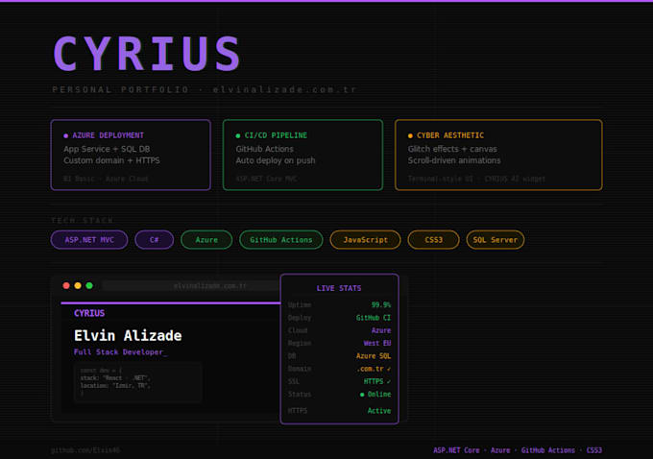This screenshot has height=459, width=653.
Task: Click the GitHub Actions line in CI/CD card
Action: click(x=264, y=149)
